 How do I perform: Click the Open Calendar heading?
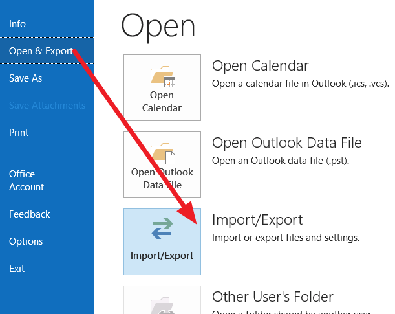261,65
